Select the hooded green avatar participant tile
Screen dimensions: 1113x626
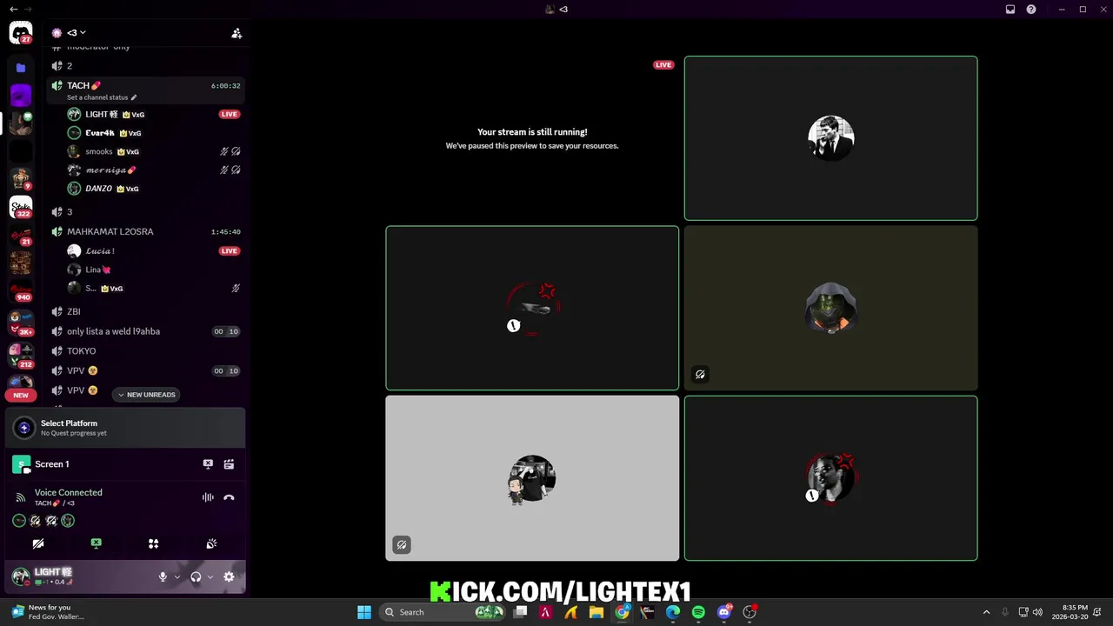pos(830,309)
